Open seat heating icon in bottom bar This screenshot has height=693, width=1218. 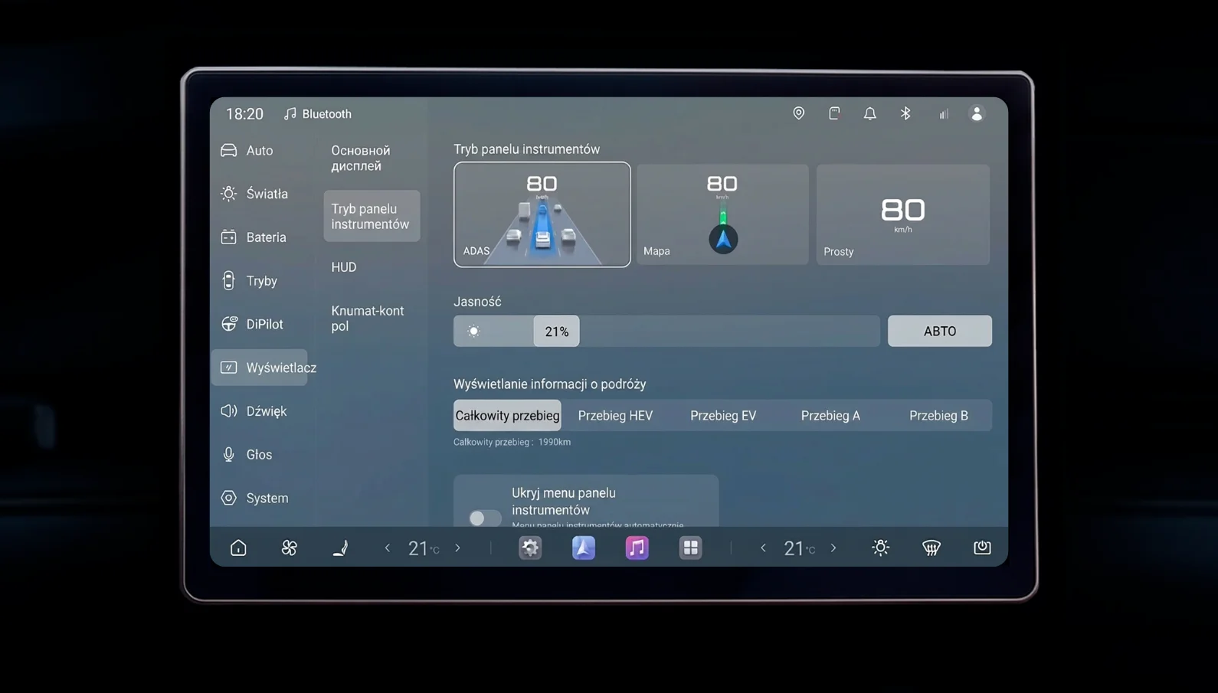[340, 548]
